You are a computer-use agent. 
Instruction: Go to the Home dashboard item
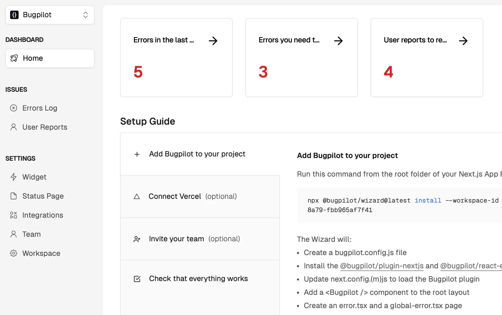(x=50, y=58)
